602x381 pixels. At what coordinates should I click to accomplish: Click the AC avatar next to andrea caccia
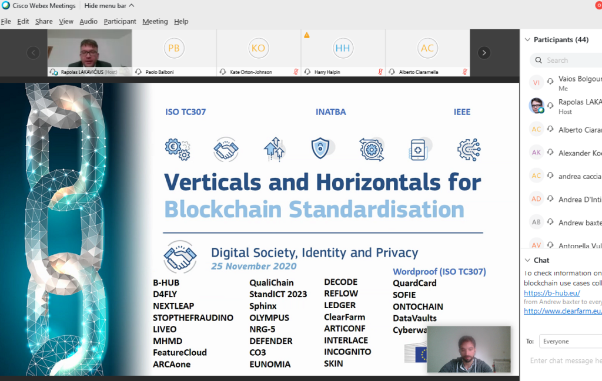[536, 176]
